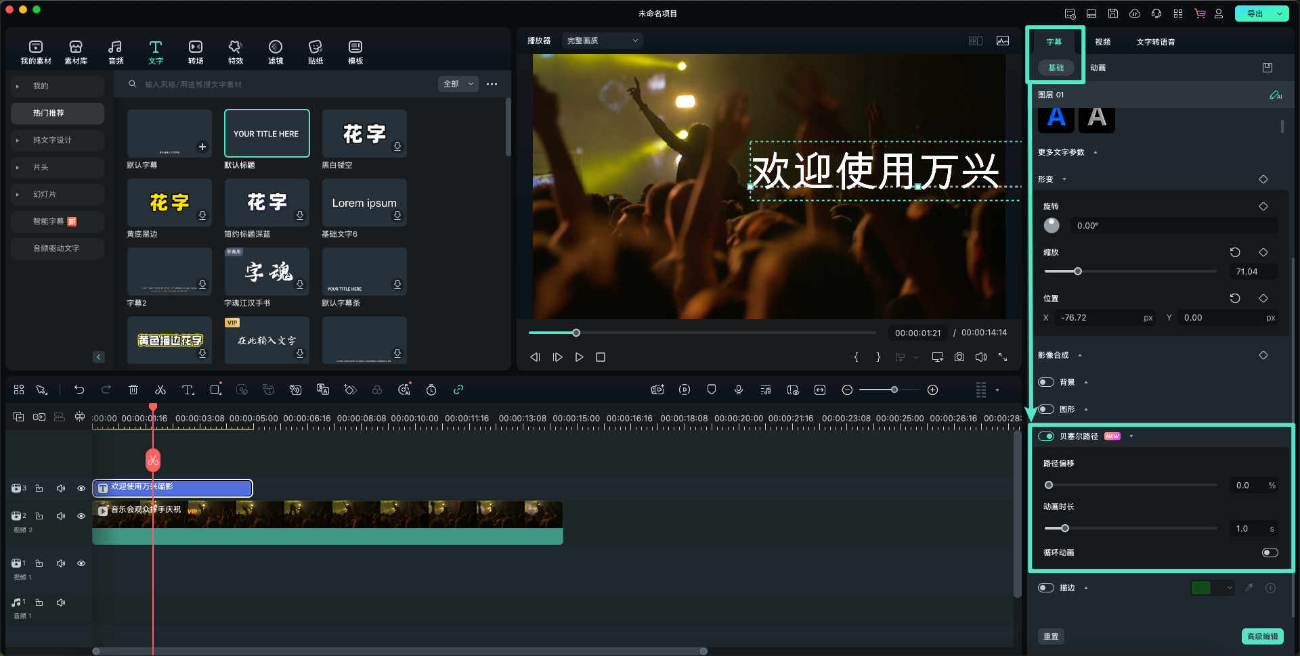Image resolution: width=1300 pixels, height=656 pixels.
Task: Delete the selected clip with trash icon
Action: pos(133,390)
